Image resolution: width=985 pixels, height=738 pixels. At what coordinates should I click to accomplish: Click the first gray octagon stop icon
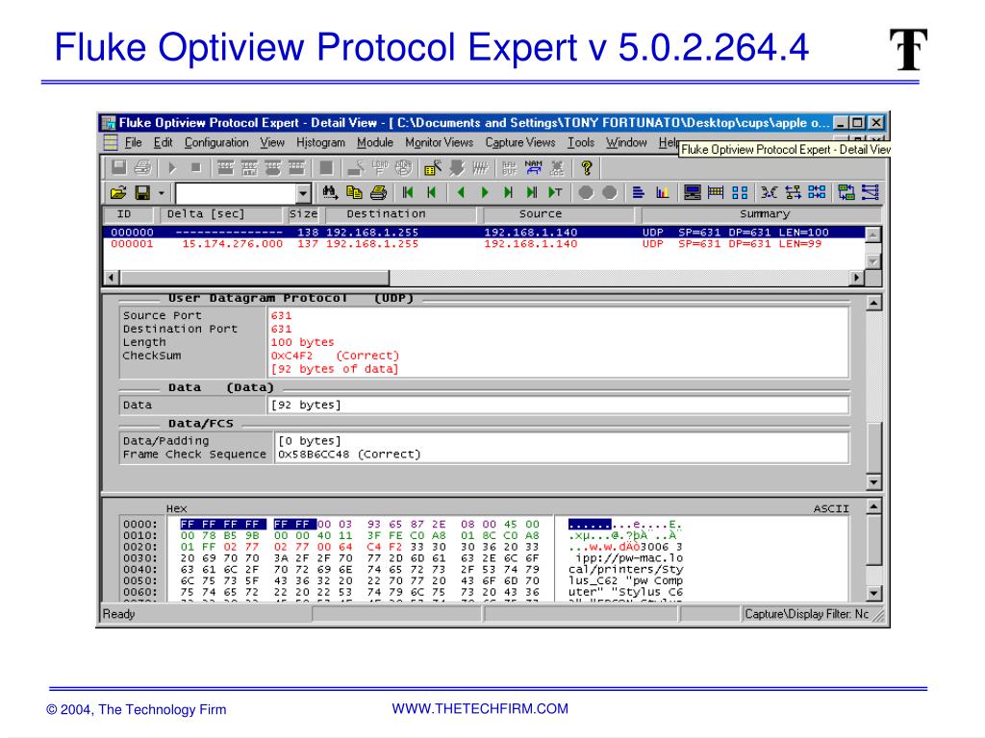click(x=586, y=192)
